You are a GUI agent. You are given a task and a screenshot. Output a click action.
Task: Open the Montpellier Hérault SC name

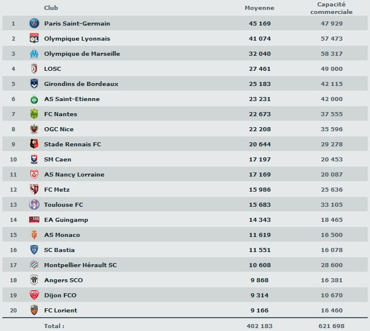click(80, 265)
